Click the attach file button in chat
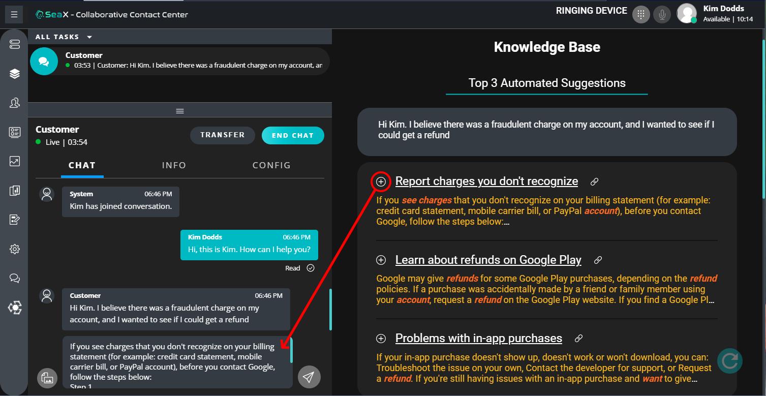766x396 pixels. tap(47, 378)
